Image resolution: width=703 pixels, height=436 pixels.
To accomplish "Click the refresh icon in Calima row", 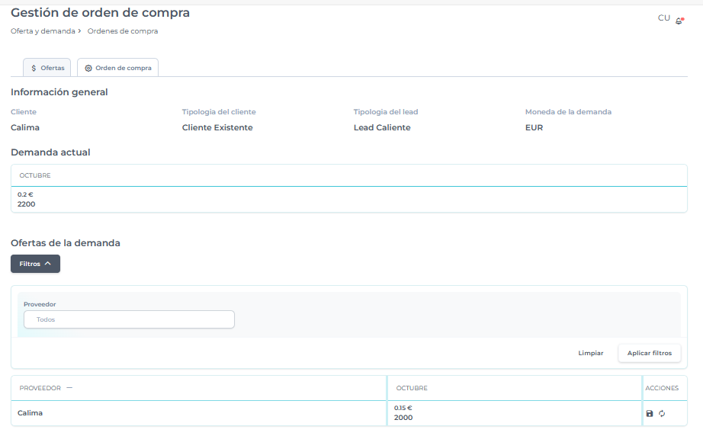I will coord(662,413).
